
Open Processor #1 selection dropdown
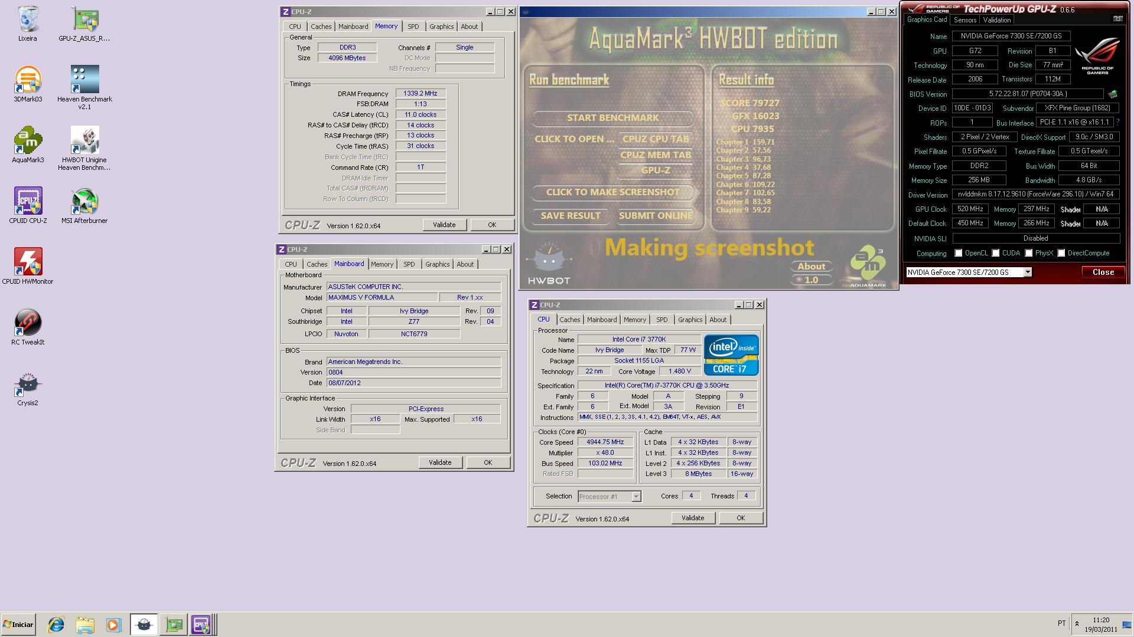(x=636, y=496)
